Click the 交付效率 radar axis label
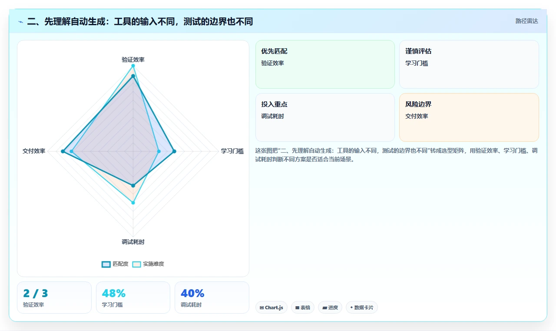This screenshot has width=556, height=331. [34, 151]
